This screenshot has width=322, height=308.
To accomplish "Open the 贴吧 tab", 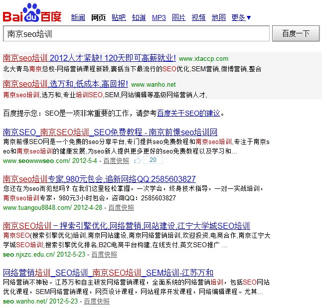I will point(119,17).
